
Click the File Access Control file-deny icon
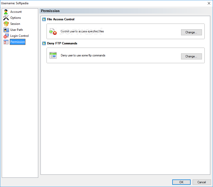[53, 31]
